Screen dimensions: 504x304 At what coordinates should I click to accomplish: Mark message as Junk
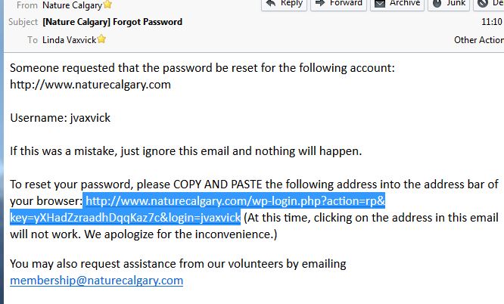point(449,4)
